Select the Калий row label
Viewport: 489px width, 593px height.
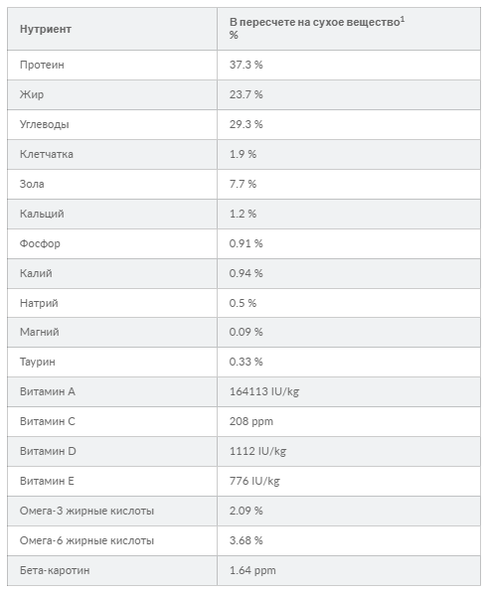[x=36, y=273]
